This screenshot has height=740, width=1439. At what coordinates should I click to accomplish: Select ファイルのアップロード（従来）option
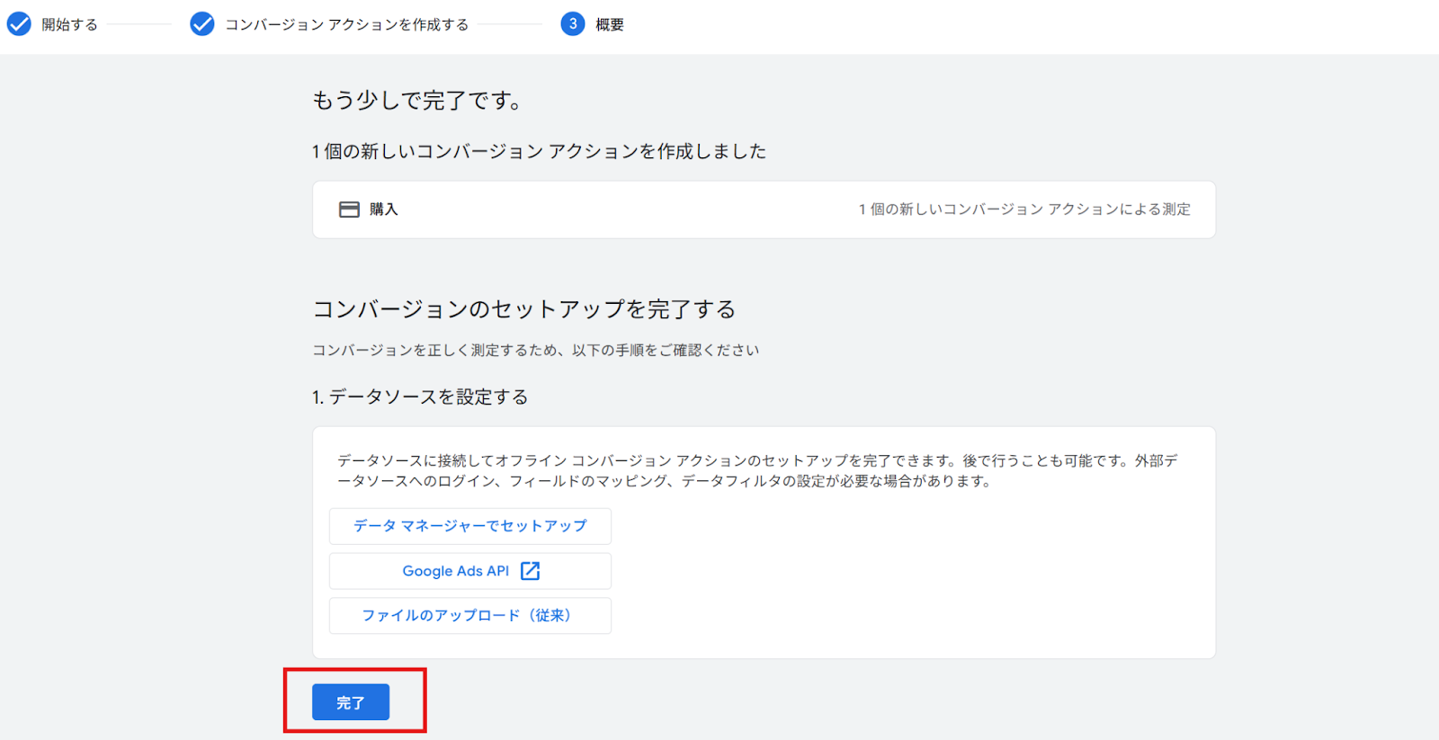469,616
